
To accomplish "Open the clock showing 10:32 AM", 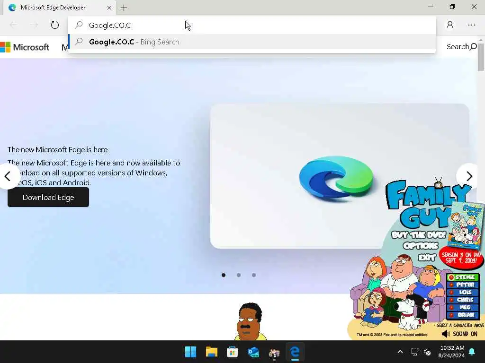I will click(451, 352).
